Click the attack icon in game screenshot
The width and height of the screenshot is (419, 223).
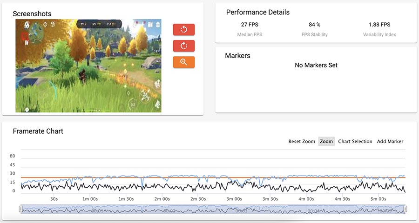145,95
